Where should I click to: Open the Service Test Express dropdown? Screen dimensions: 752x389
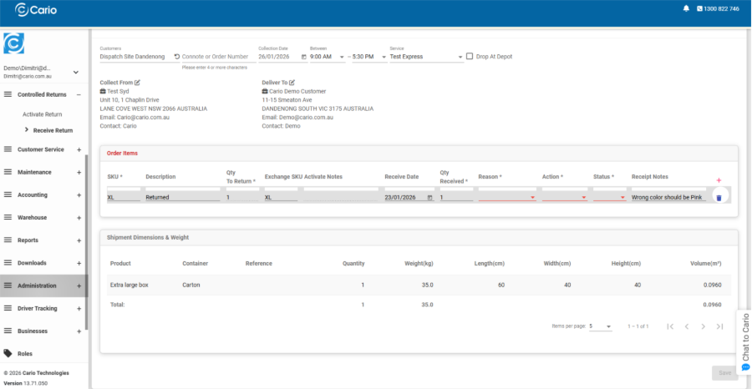[x=426, y=57]
